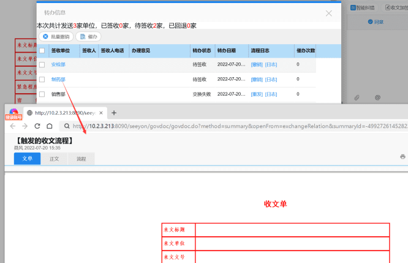The image size is (408, 263).
Task: Go forward in the browser
Action: point(25,126)
